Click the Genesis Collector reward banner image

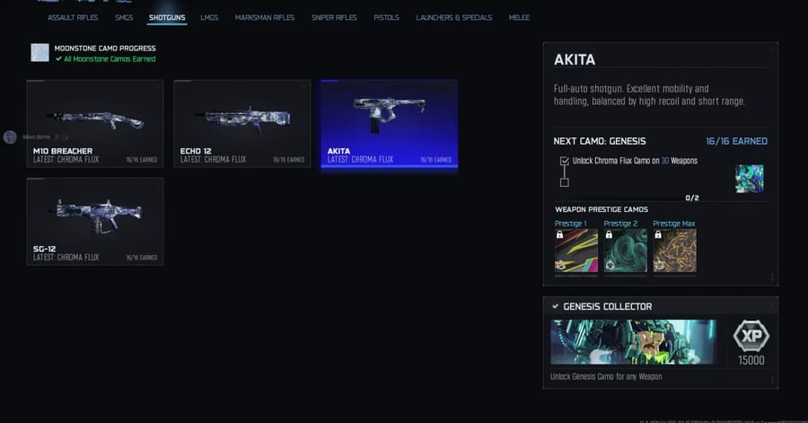click(633, 342)
